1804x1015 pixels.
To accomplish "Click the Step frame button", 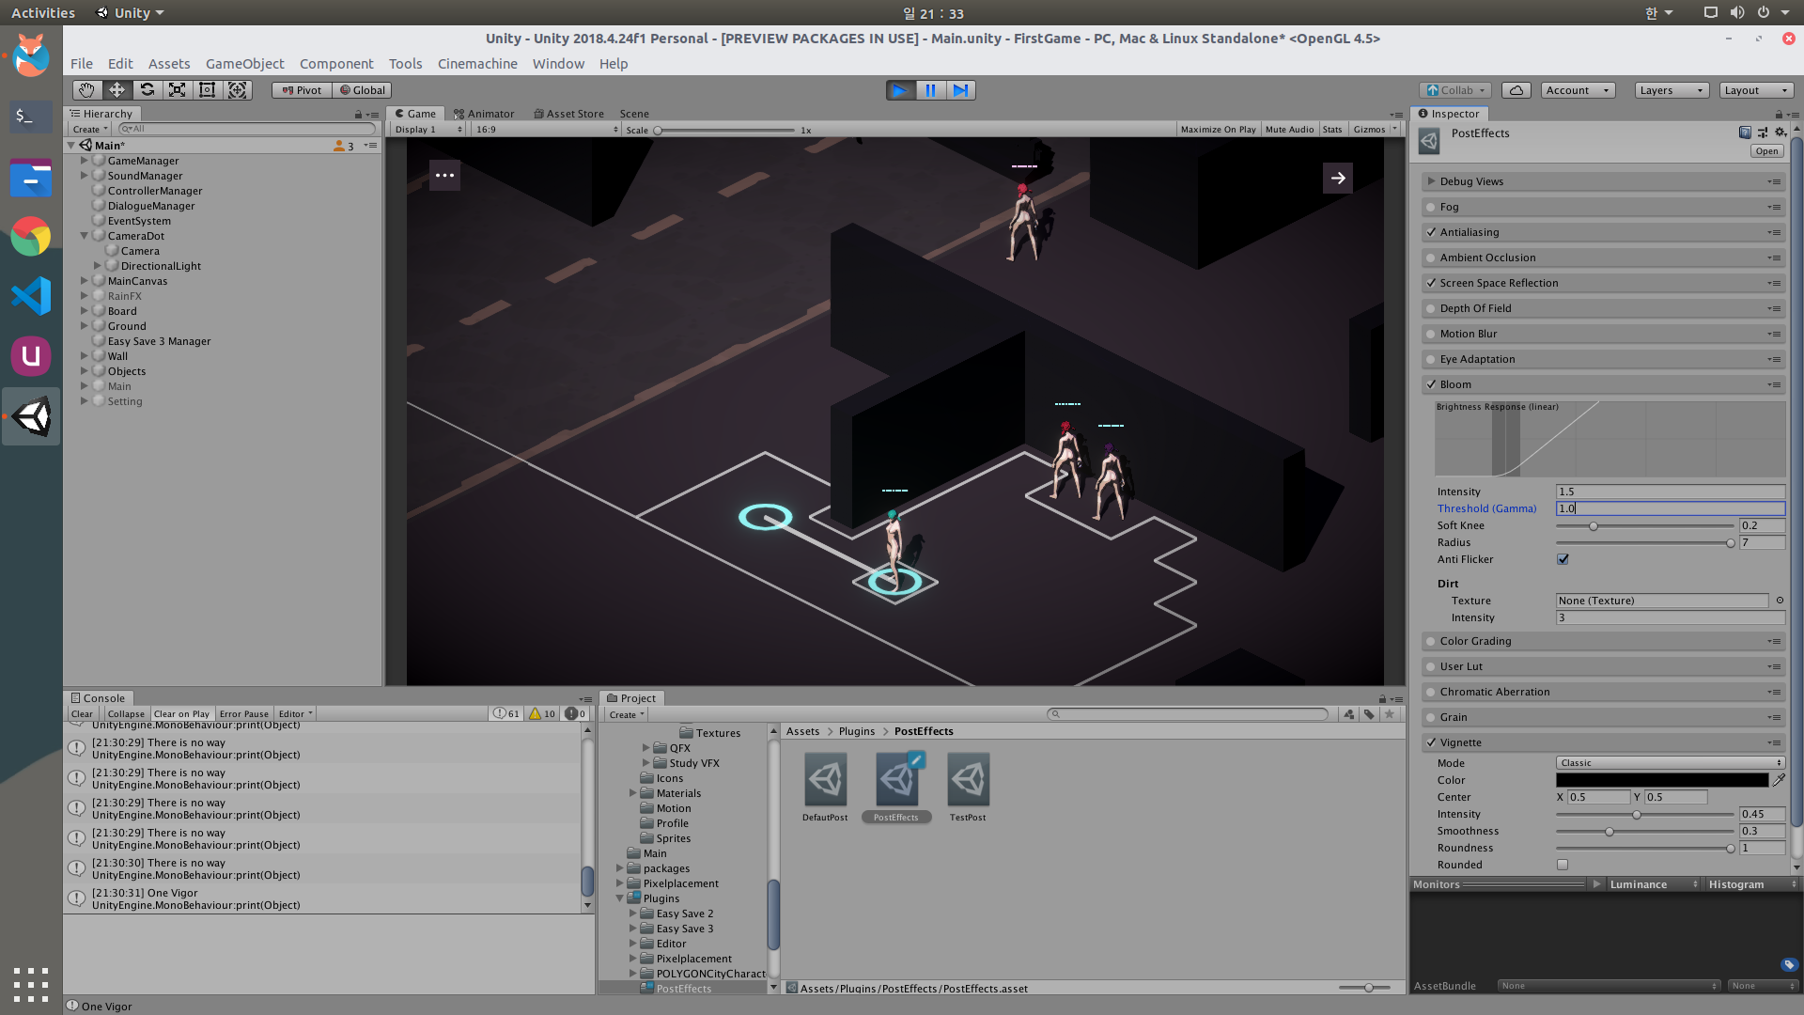I will pyautogui.click(x=960, y=90).
